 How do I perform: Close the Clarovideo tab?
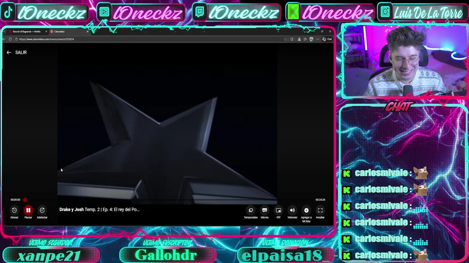(x=88, y=32)
